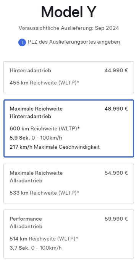Click the 600 km Reichweite (WLTP) line
This screenshot has width=139, height=260.
point(45,128)
